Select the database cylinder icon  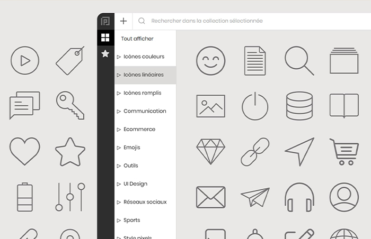[x=299, y=106]
